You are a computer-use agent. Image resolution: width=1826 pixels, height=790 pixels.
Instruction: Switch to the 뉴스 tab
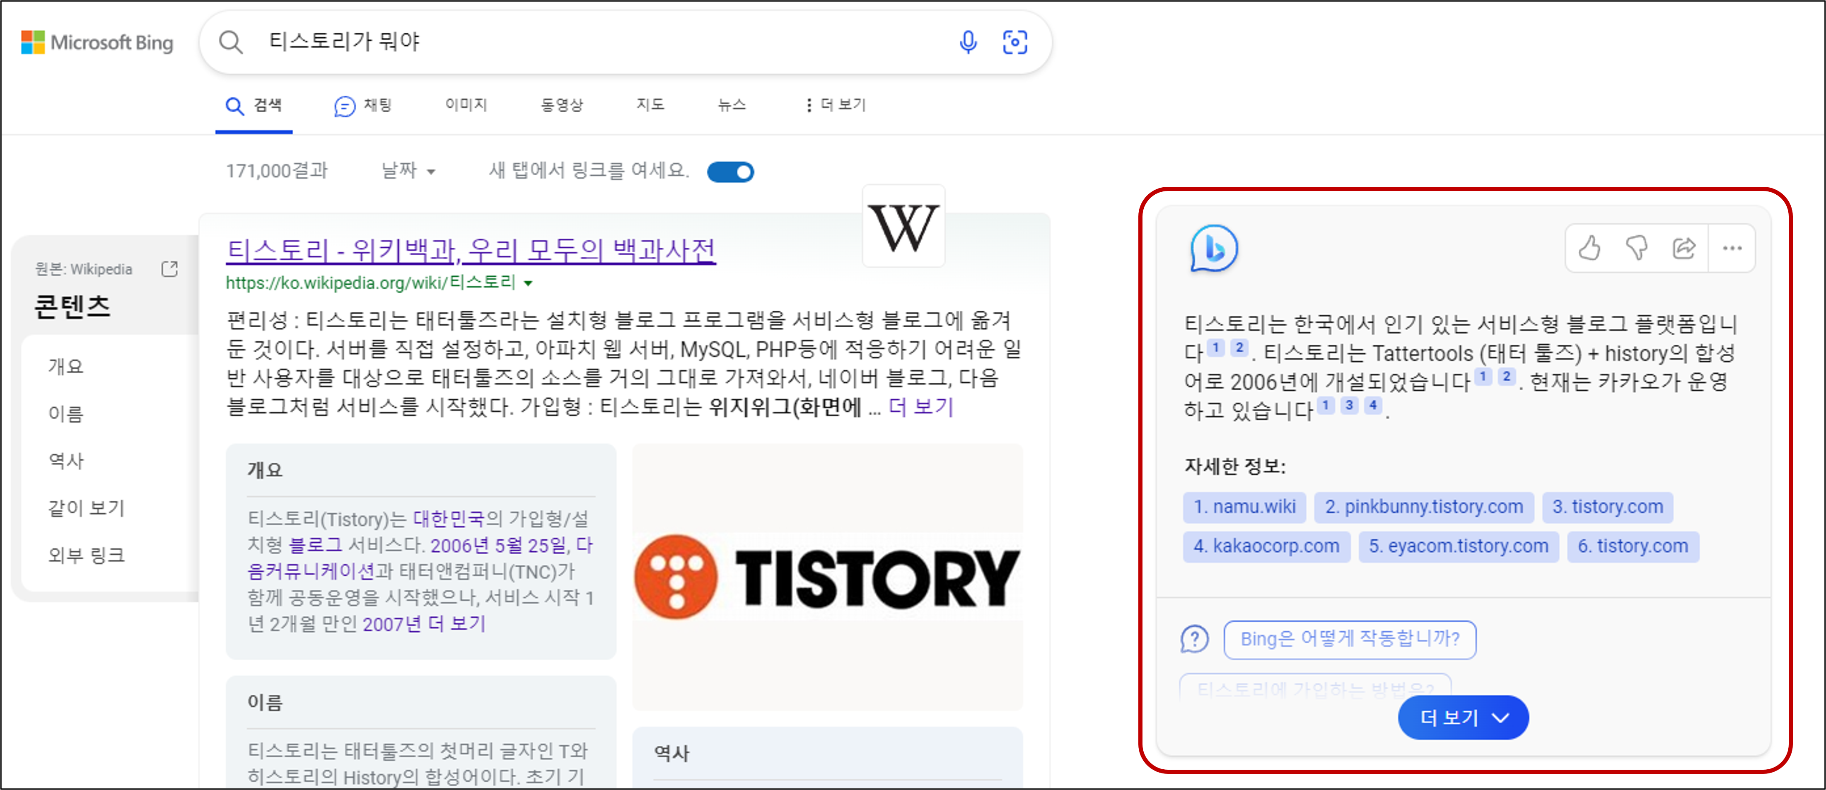(x=732, y=105)
